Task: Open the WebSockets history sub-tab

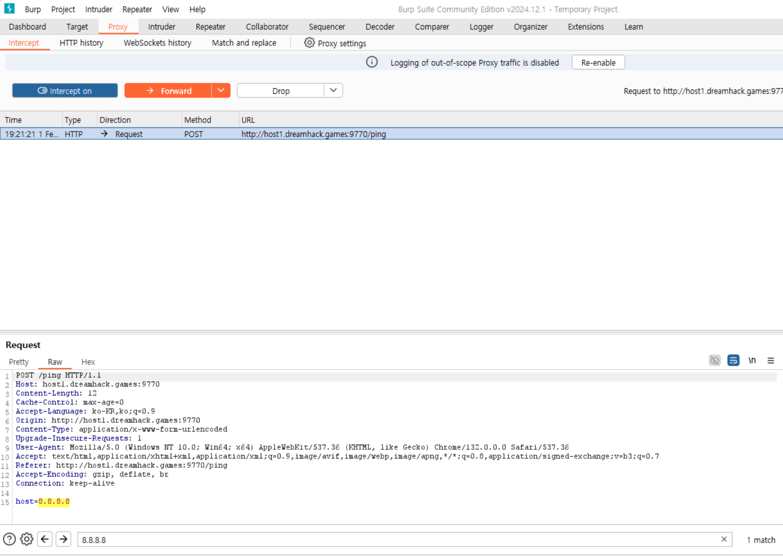Action: pyautogui.click(x=157, y=43)
